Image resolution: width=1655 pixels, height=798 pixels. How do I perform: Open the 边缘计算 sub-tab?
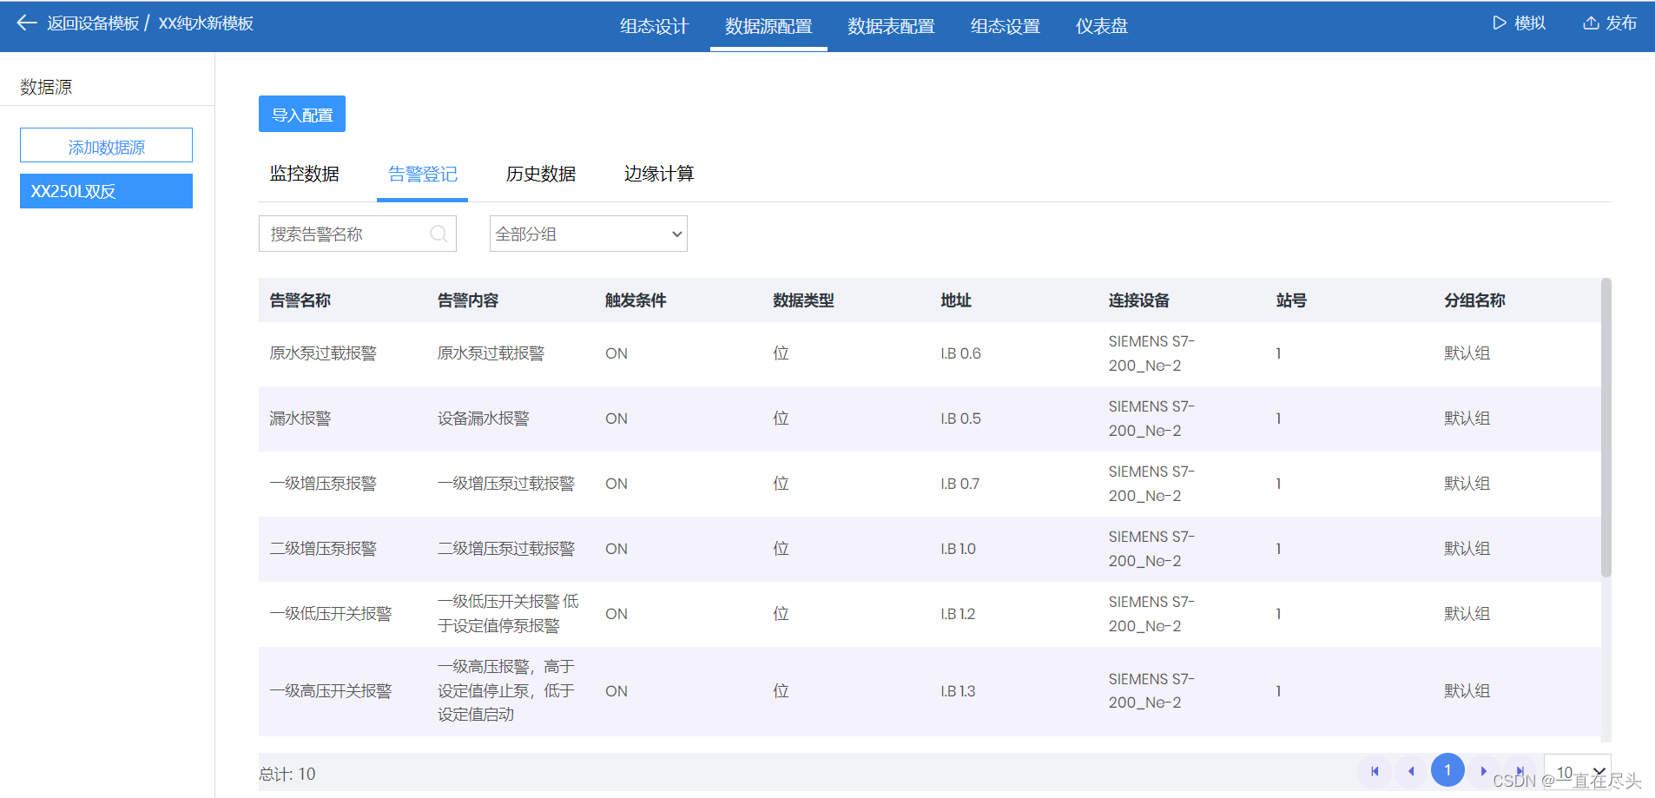pos(659,174)
